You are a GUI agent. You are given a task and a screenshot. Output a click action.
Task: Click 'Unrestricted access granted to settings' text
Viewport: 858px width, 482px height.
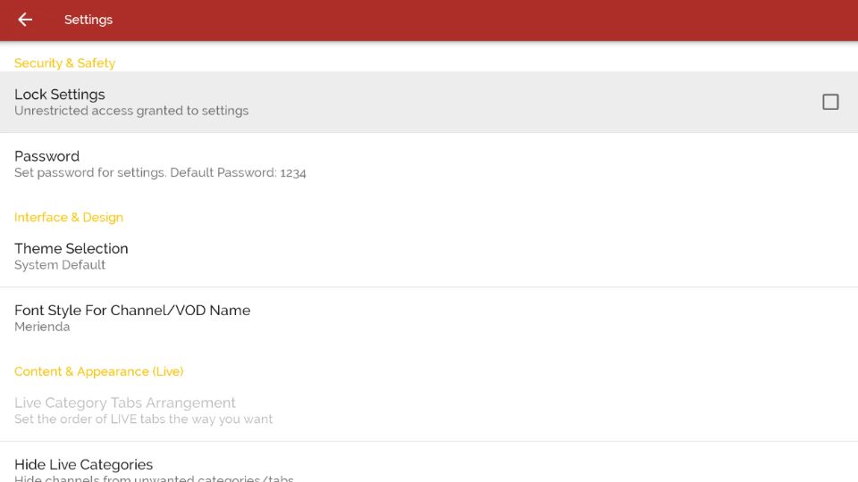(131, 111)
